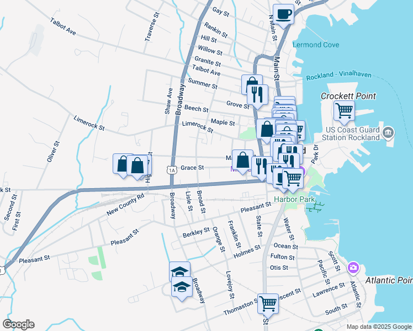This screenshot has width=413, height=331.
Task: Click the upper graduation cap marker
Action: click(x=179, y=271)
